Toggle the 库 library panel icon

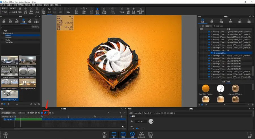coord(114,135)
